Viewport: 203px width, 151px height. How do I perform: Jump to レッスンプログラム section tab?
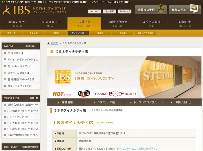144,102
